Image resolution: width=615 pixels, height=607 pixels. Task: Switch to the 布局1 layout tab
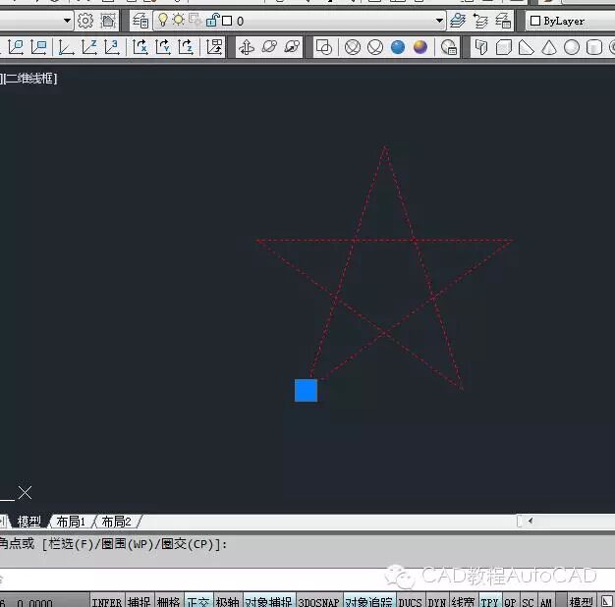coord(71,522)
